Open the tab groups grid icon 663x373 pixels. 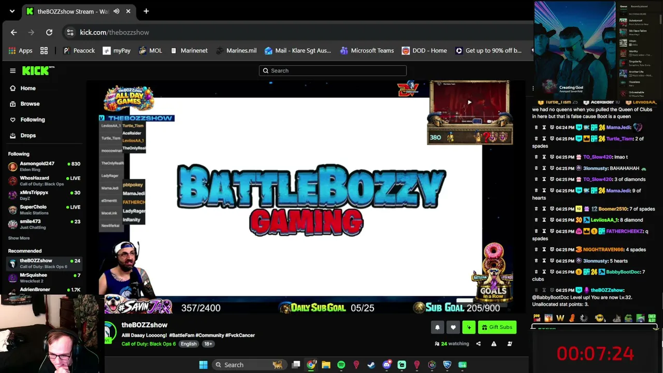coord(44,50)
